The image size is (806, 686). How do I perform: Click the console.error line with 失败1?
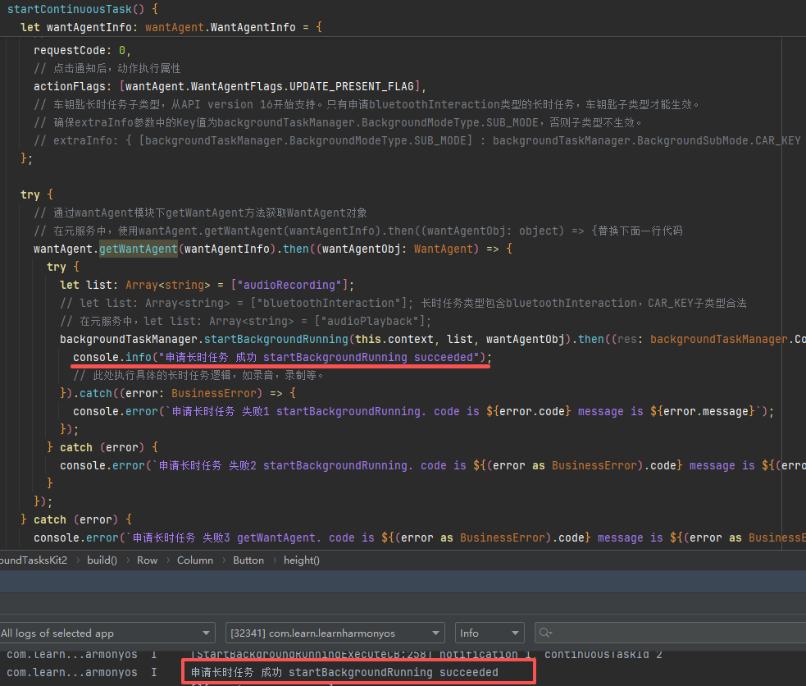[x=424, y=411]
